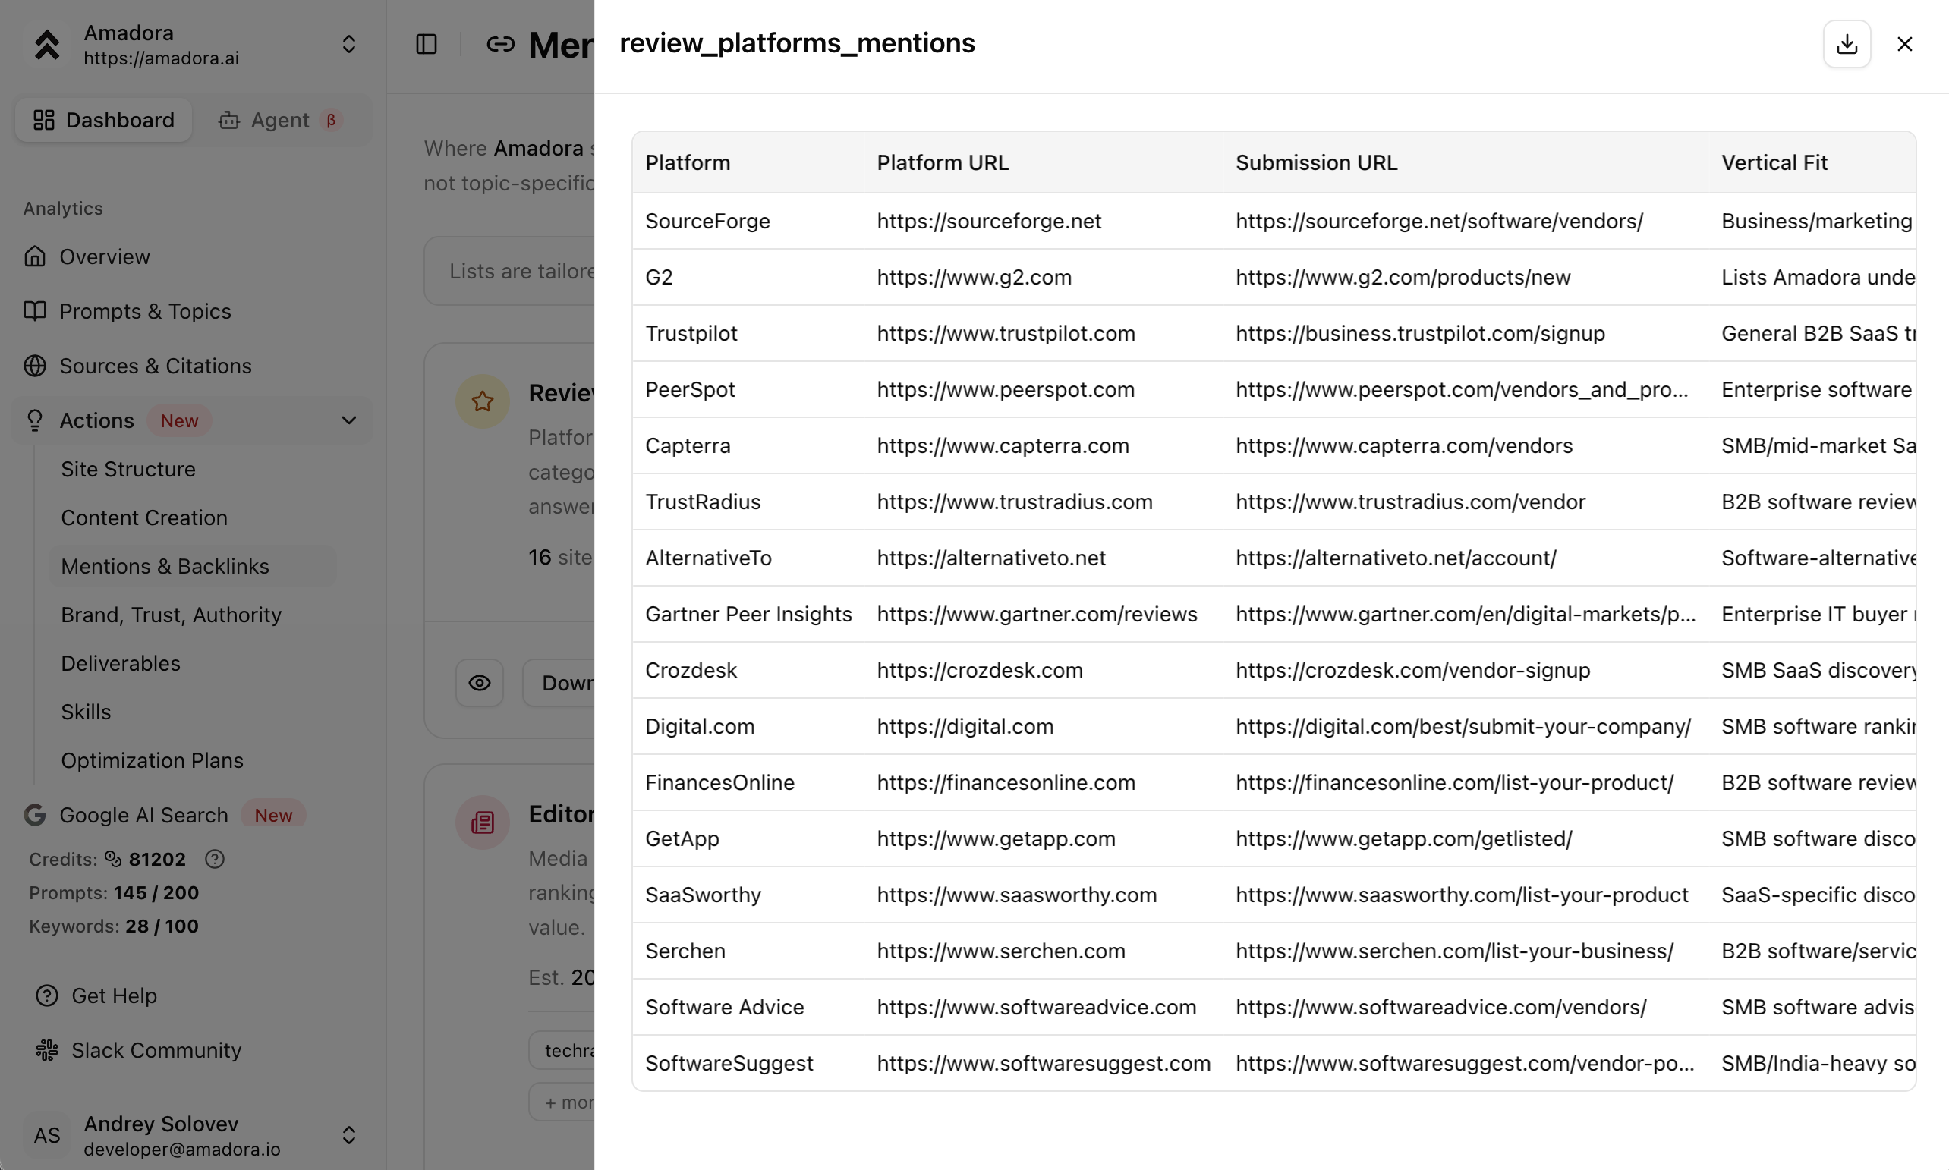Click the eye preview button in background card
1949x1170 pixels.
(x=480, y=683)
